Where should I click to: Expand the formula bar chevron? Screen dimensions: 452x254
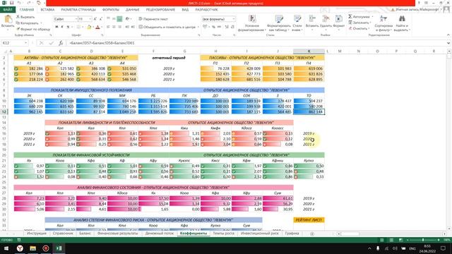pos(448,43)
